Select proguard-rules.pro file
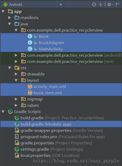Viewport: 122px width, 166px height. 61,137
